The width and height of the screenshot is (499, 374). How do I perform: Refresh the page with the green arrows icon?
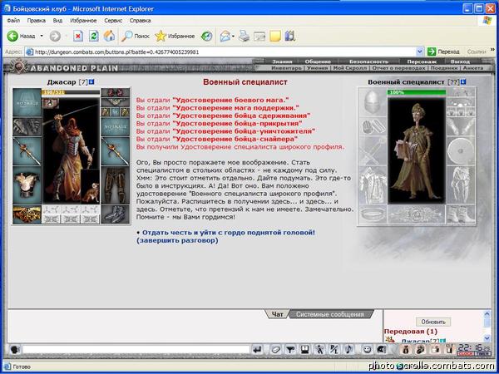tap(93, 36)
